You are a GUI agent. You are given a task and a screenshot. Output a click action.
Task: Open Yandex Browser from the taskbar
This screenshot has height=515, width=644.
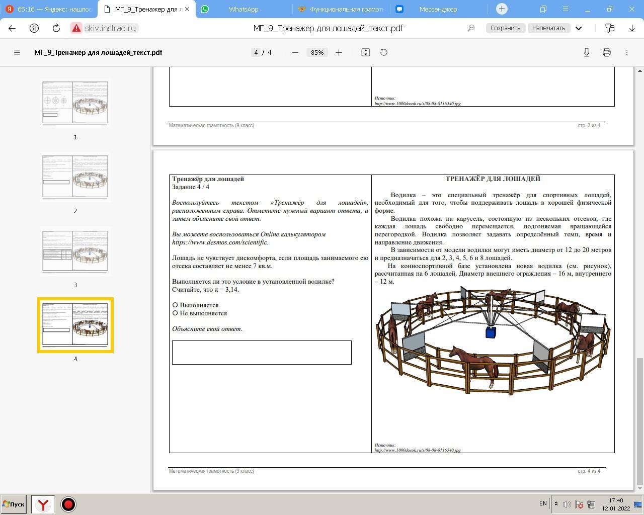43,504
